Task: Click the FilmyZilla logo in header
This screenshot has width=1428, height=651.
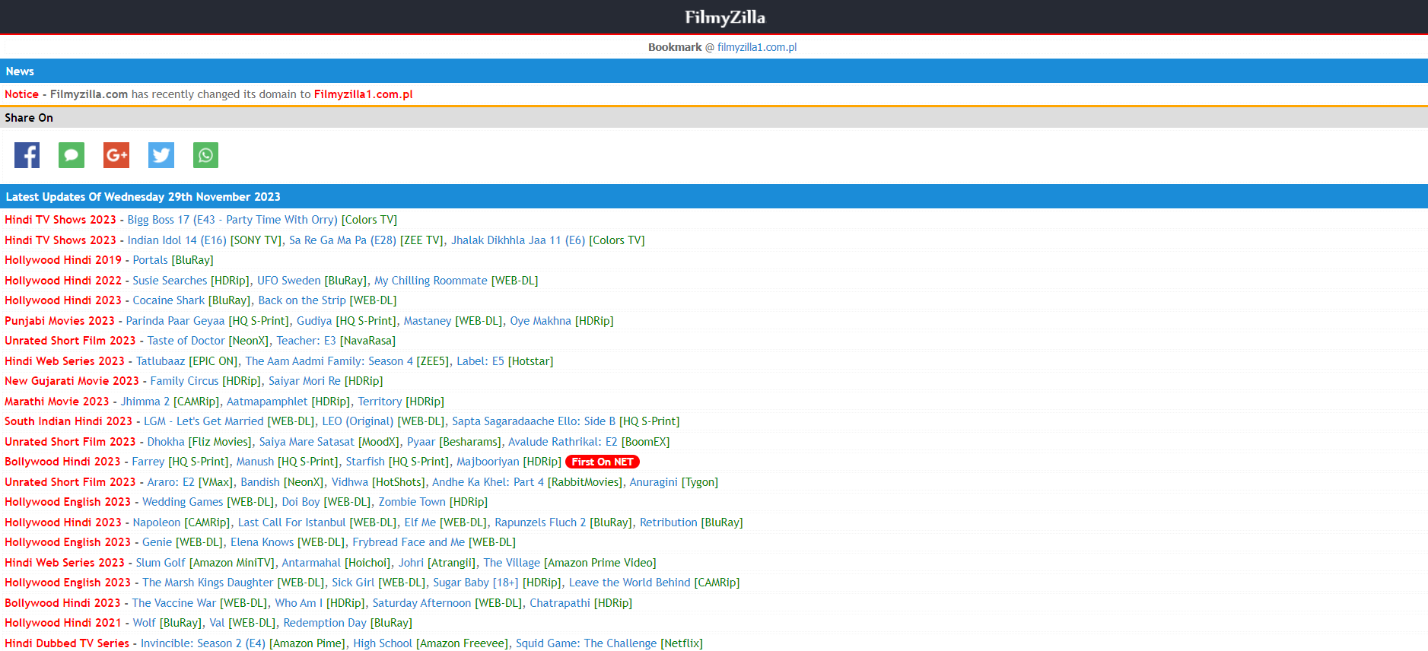Action: click(x=724, y=17)
